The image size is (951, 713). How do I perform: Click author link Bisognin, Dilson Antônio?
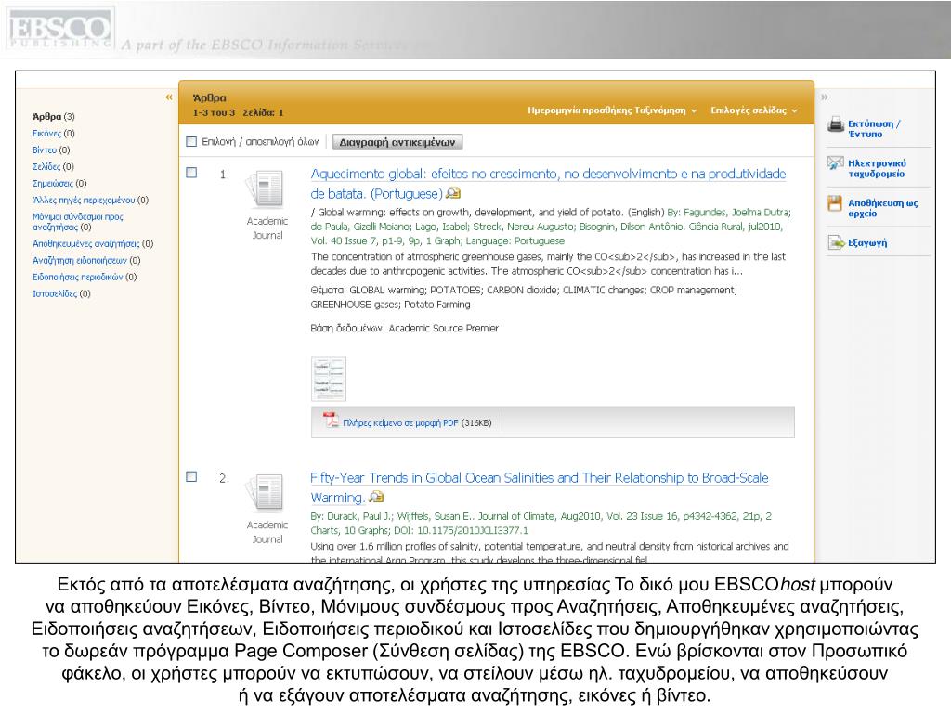[x=631, y=227]
